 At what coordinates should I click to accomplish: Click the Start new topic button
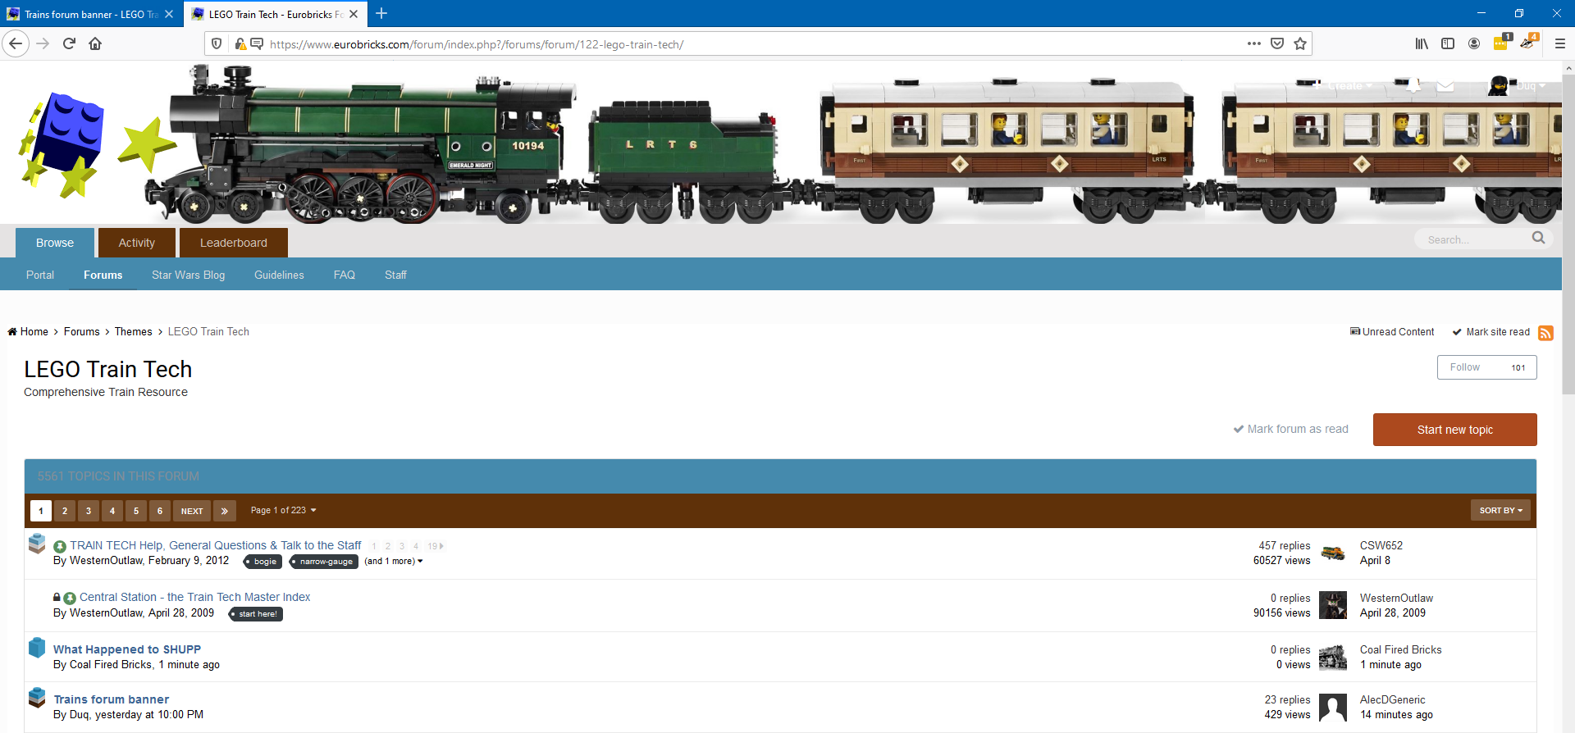click(1455, 430)
